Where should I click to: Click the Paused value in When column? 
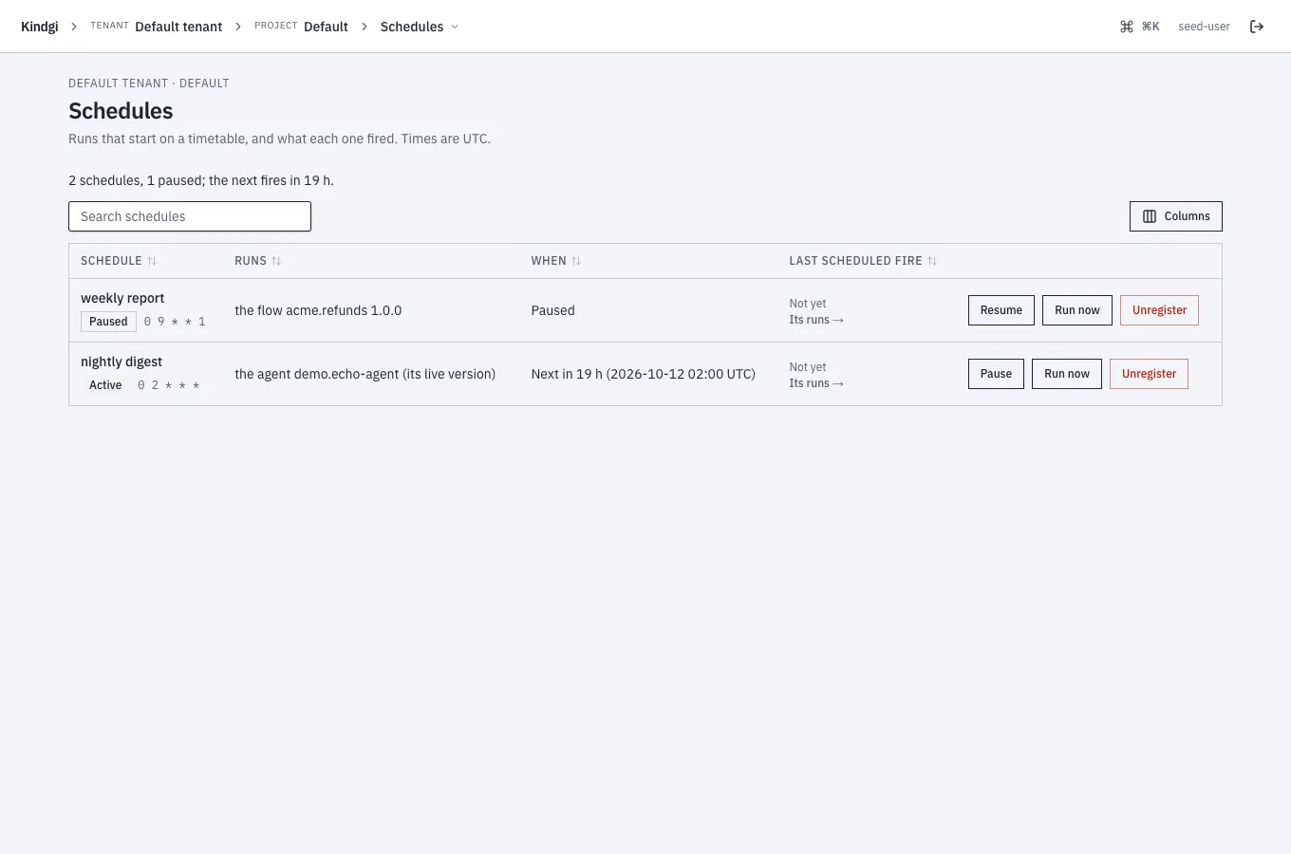[x=552, y=310]
